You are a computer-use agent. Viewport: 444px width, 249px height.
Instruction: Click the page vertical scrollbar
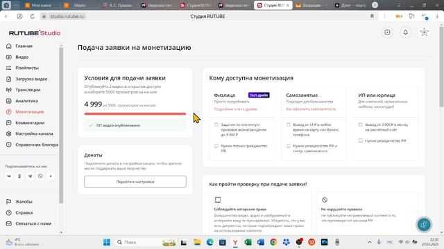tap(441, 67)
